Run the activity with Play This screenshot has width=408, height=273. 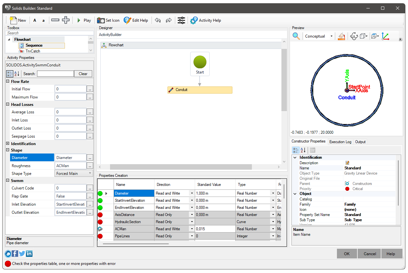(84, 20)
